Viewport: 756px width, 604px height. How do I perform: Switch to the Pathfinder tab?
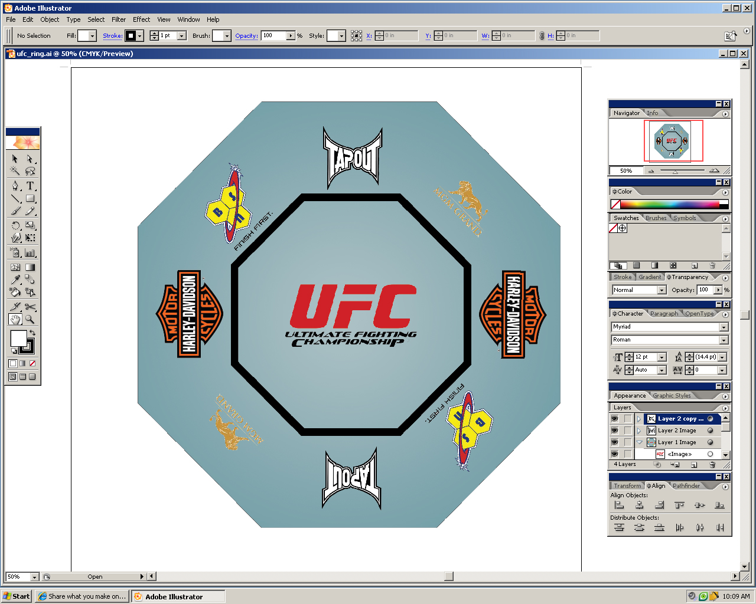pyautogui.click(x=686, y=485)
